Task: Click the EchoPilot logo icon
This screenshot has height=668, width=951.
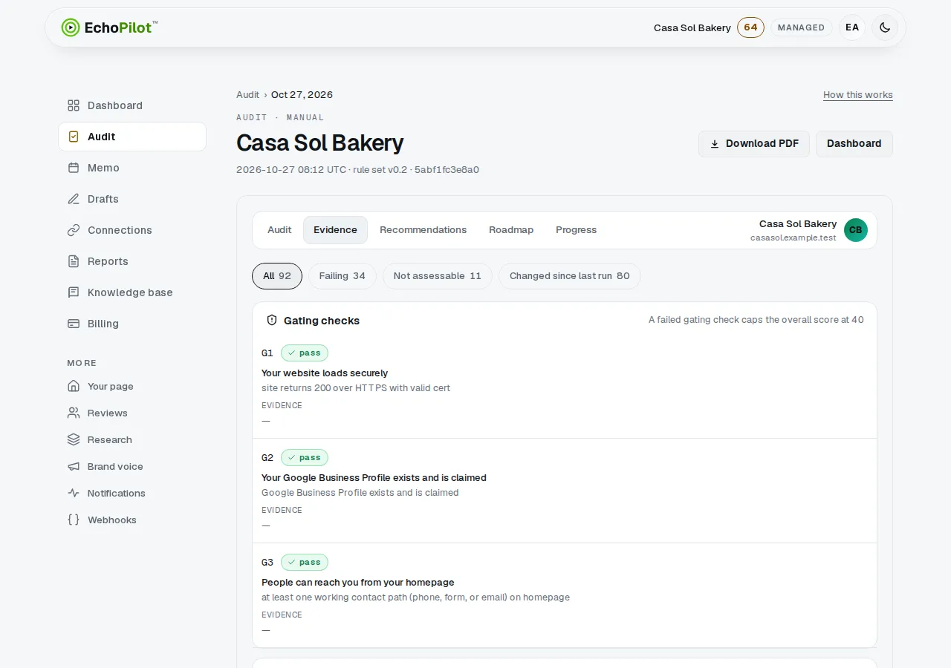Action: click(x=71, y=27)
